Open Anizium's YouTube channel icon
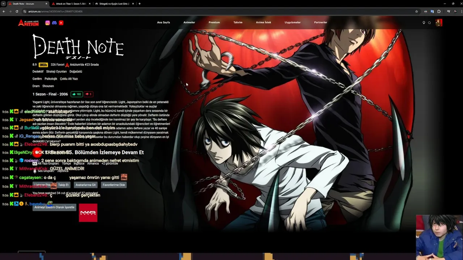Screen dimensions: 463x260 click(x=61, y=23)
